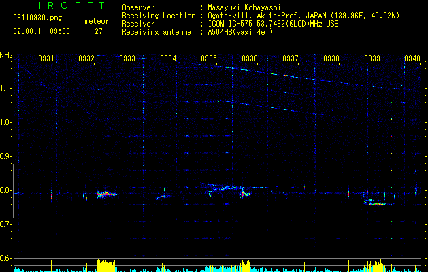Click the meteor echo near 0934

click(163, 196)
